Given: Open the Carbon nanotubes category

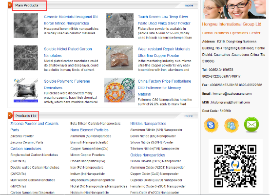Looking at the screenshot, I should [x=26, y=149].
